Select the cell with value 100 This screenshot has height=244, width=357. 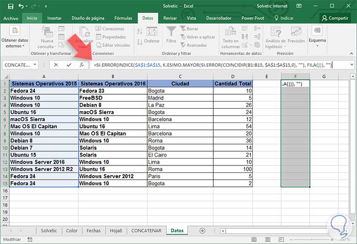(x=233, y=169)
